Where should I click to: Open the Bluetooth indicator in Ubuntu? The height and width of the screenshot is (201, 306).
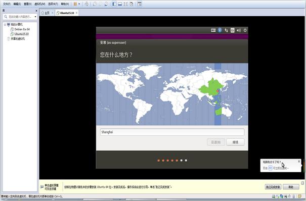tap(220, 30)
